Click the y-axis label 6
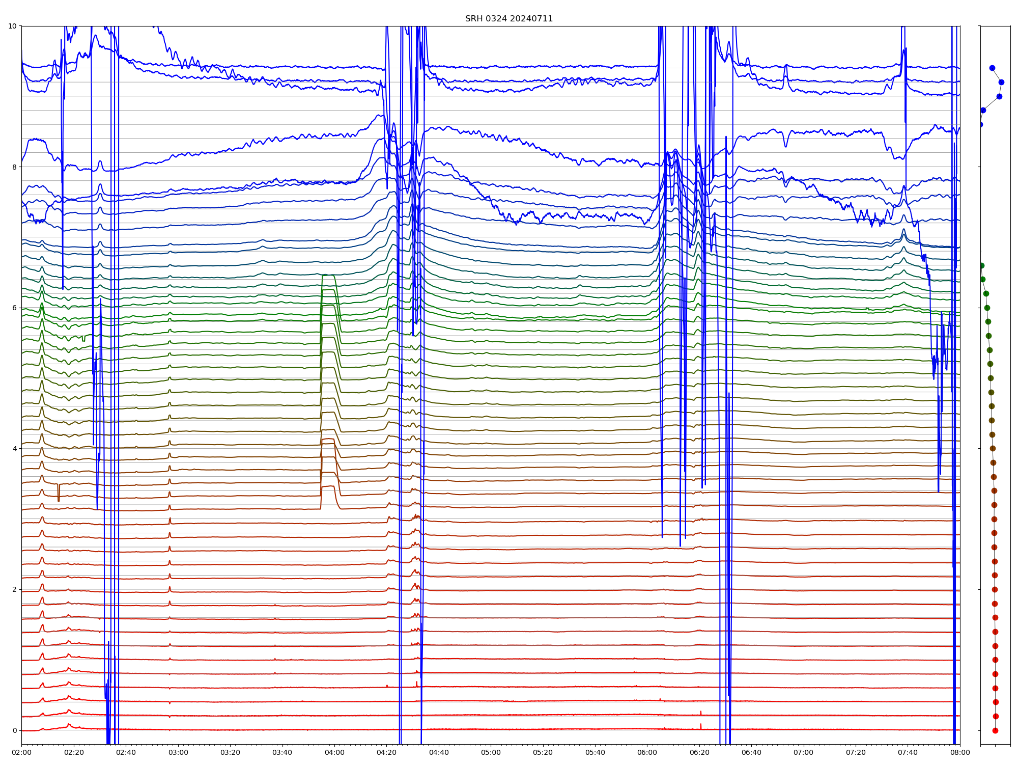 pyautogui.click(x=14, y=308)
